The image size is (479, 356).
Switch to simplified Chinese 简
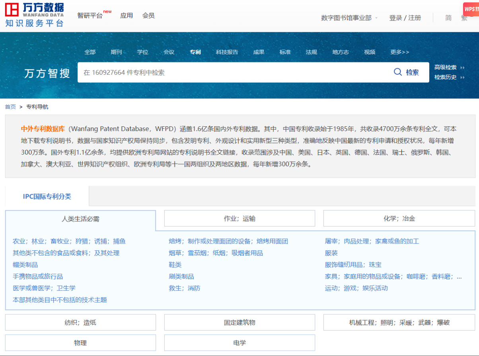[x=448, y=18]
